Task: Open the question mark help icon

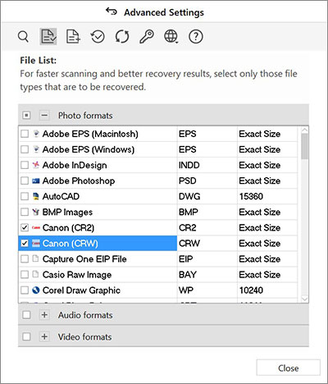Action: [196, 36]
